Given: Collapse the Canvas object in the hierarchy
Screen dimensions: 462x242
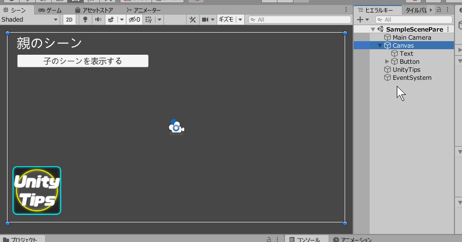Looking at the screenshot, I should 380,46.
